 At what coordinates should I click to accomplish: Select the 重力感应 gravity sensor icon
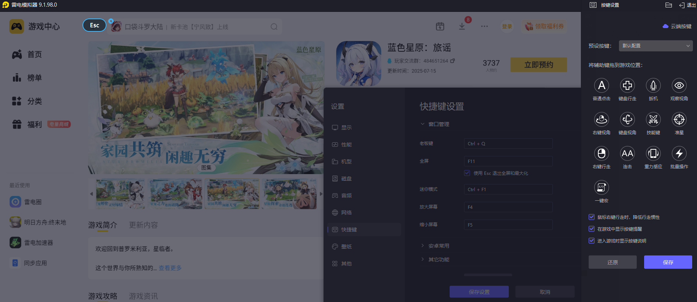(x=653, y=153)
